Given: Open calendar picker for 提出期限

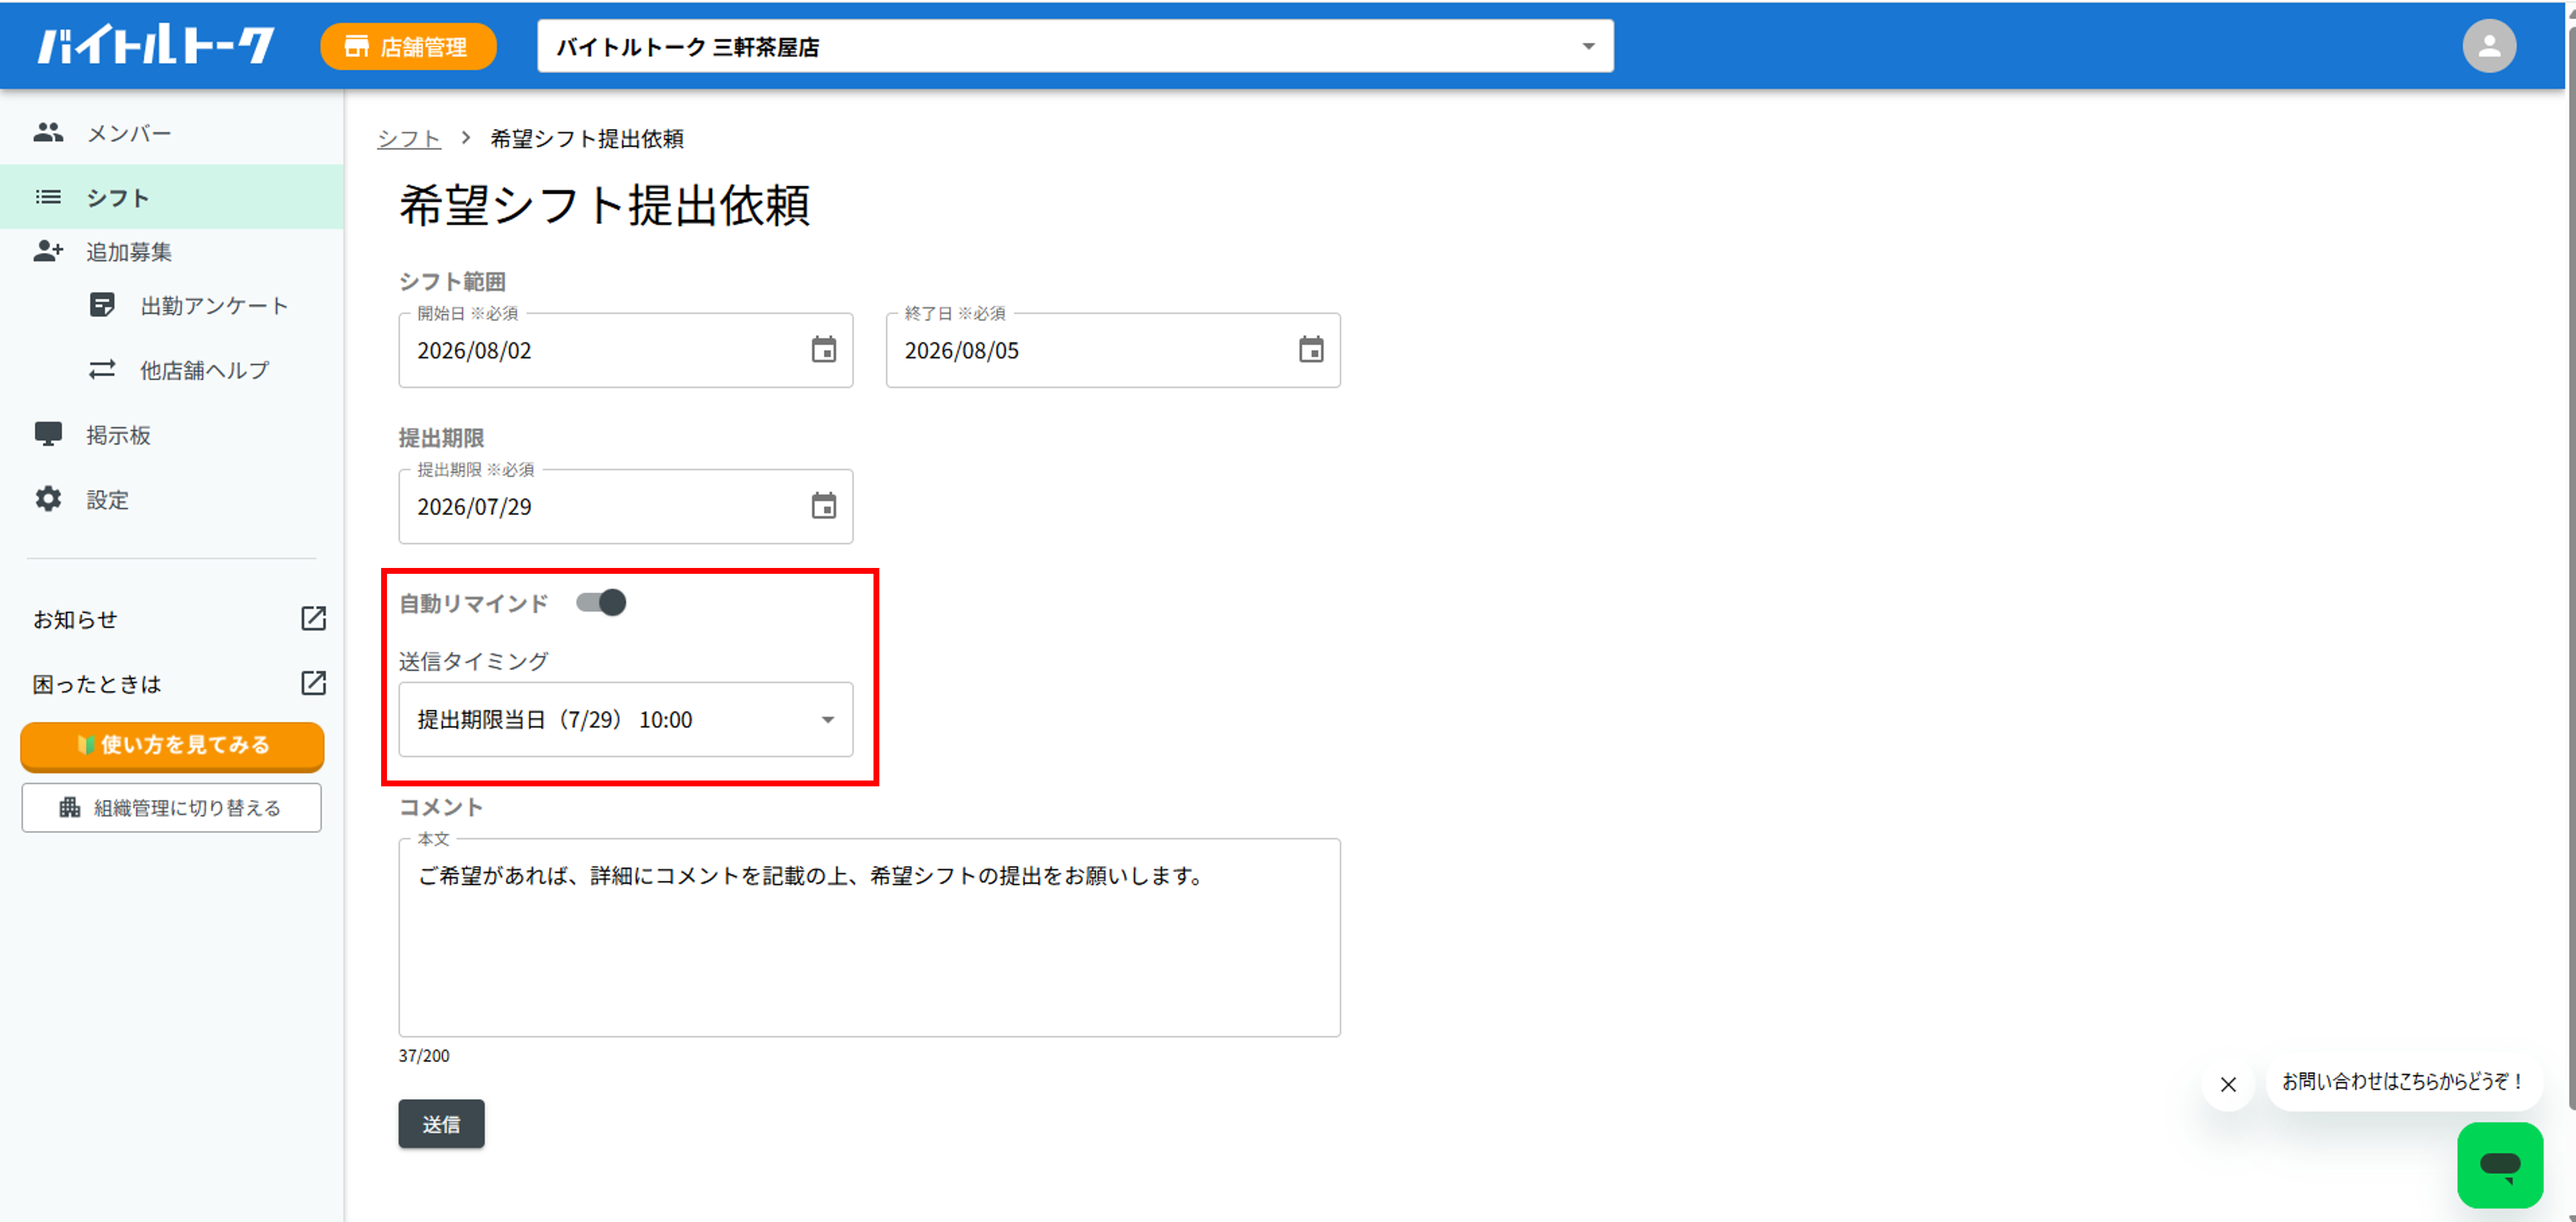Looking at the screenshot, I should [823, 506].
